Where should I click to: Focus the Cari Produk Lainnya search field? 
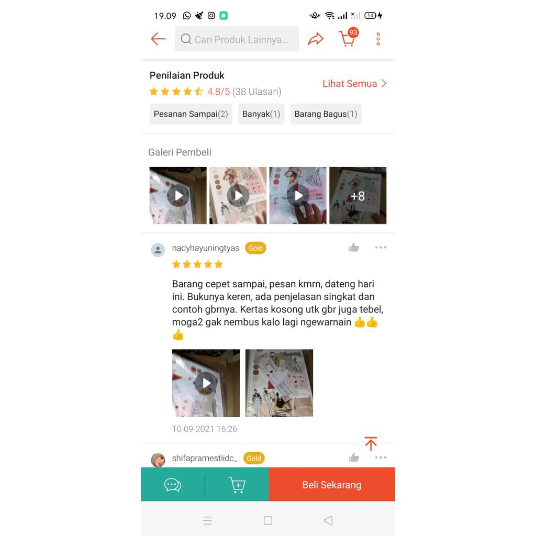click(237, 39)
